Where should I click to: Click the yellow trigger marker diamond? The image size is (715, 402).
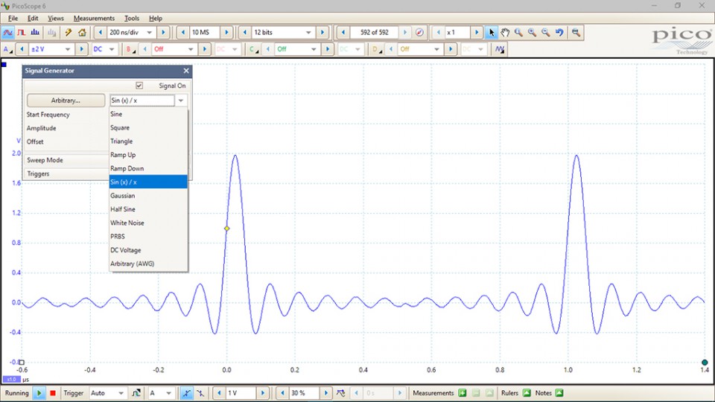(227, 229)
